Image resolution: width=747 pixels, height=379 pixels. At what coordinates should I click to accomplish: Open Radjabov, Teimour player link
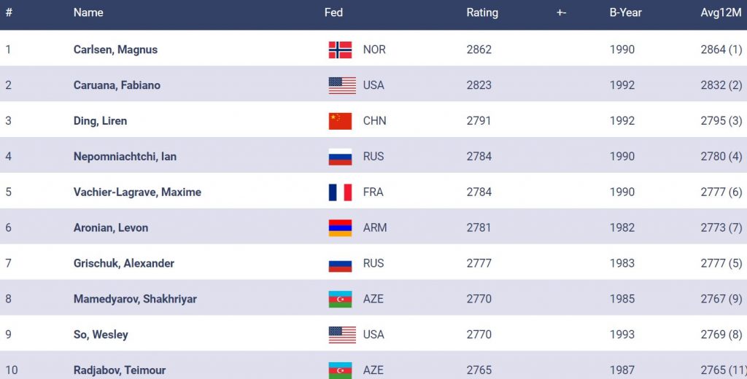coord(120,370)
